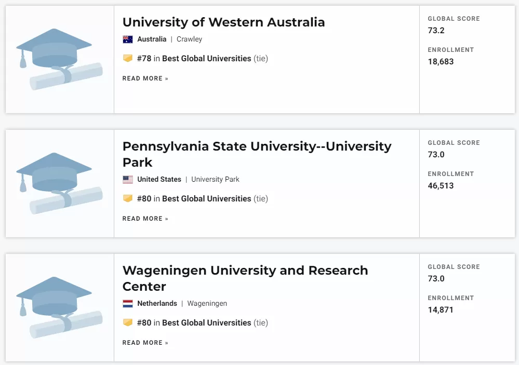
Task: Click the Crawley location text
Action: click(x=189, y=39)
